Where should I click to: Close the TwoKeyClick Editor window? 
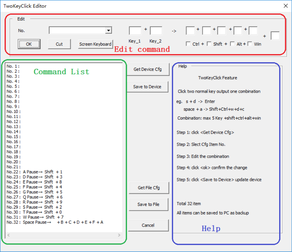[286, 6]
